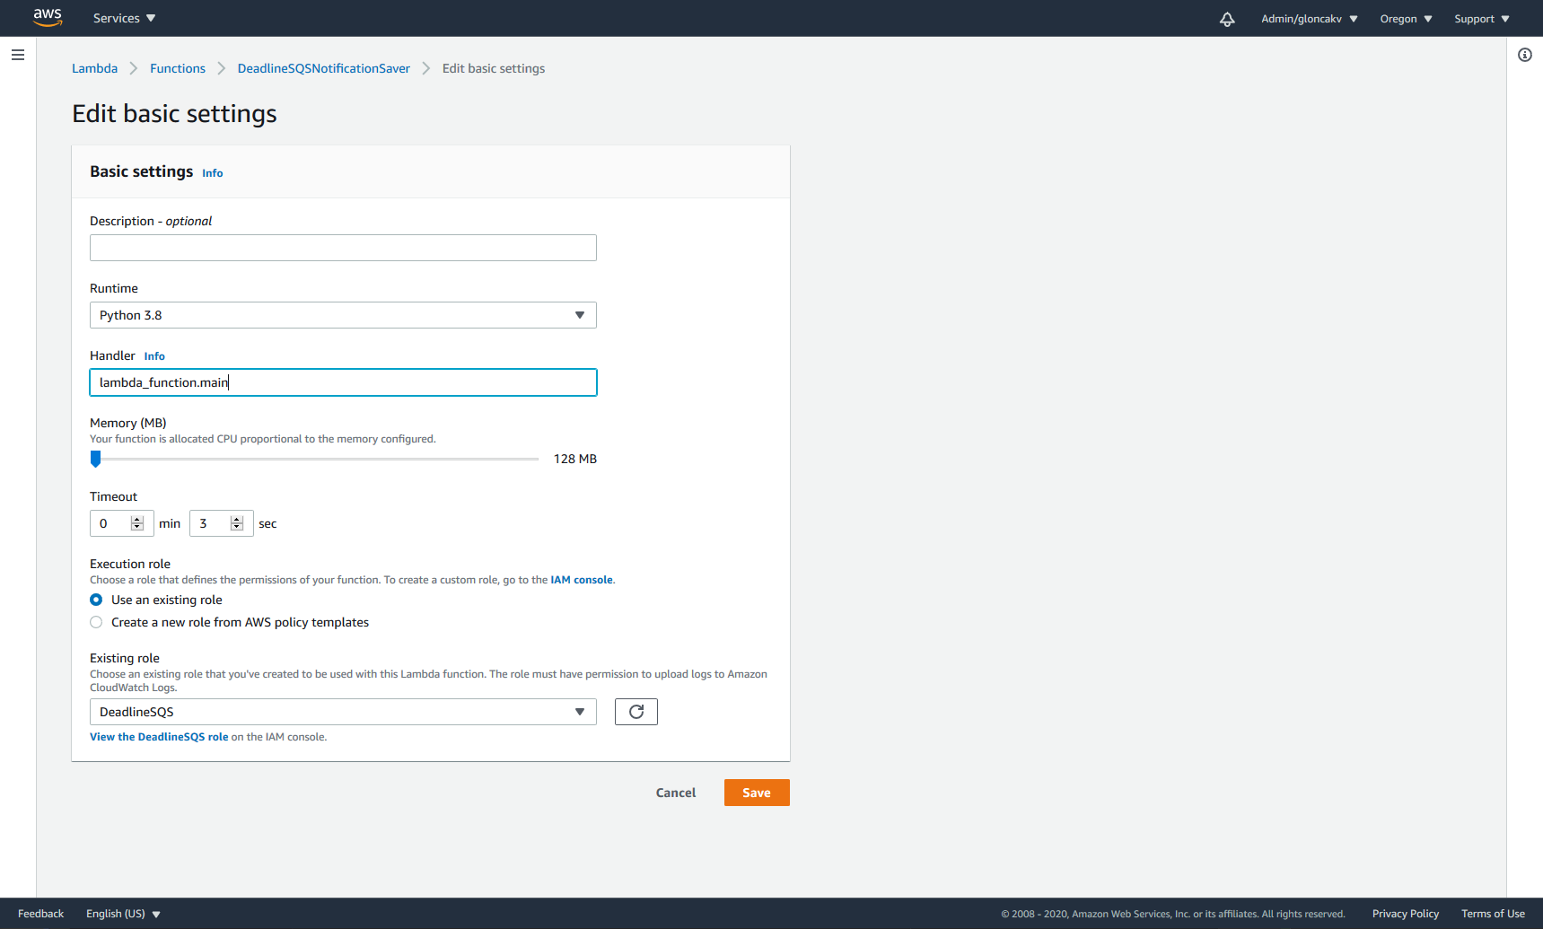1543x929 pixels.
Task: Click the Cancel button
Action: [x=676, y=793]
